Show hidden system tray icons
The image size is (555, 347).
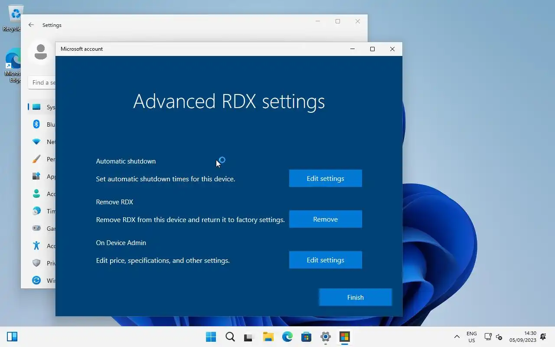tap(457, 337)
